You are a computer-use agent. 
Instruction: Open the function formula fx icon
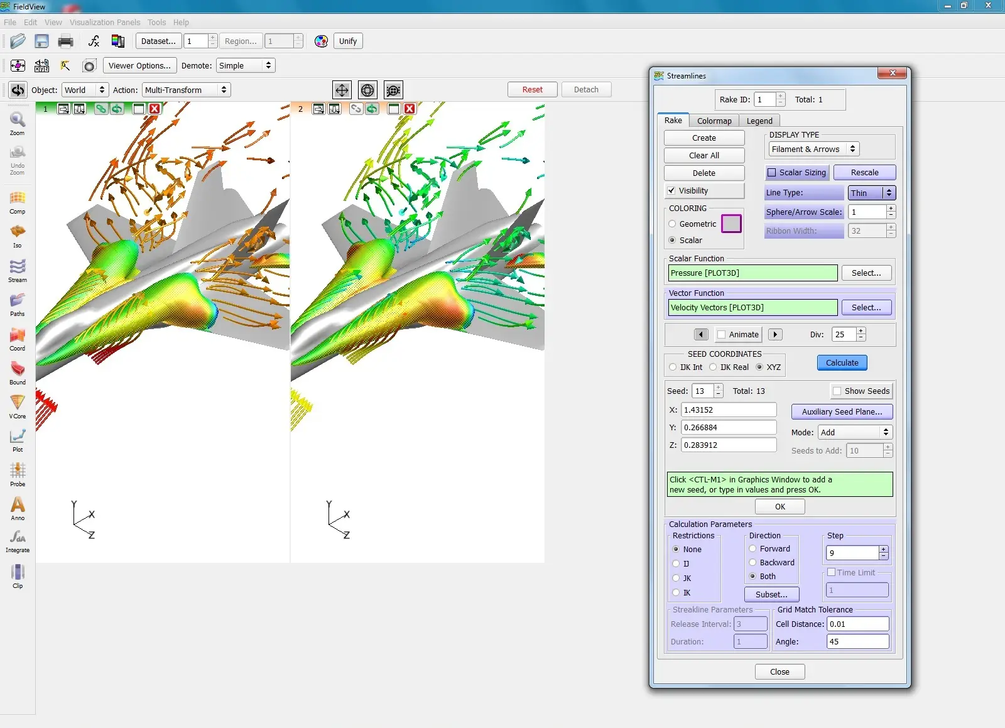pyautogui.click(x=94, y=41)
